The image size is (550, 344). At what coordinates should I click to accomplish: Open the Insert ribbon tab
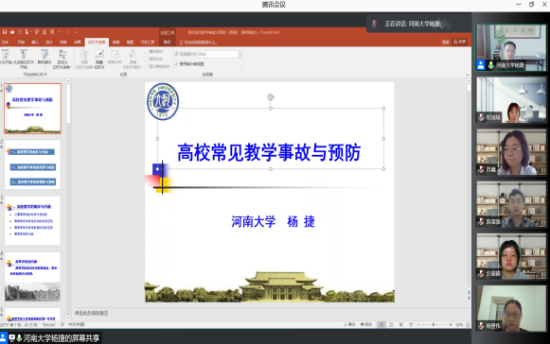click(x=35, y=42)
